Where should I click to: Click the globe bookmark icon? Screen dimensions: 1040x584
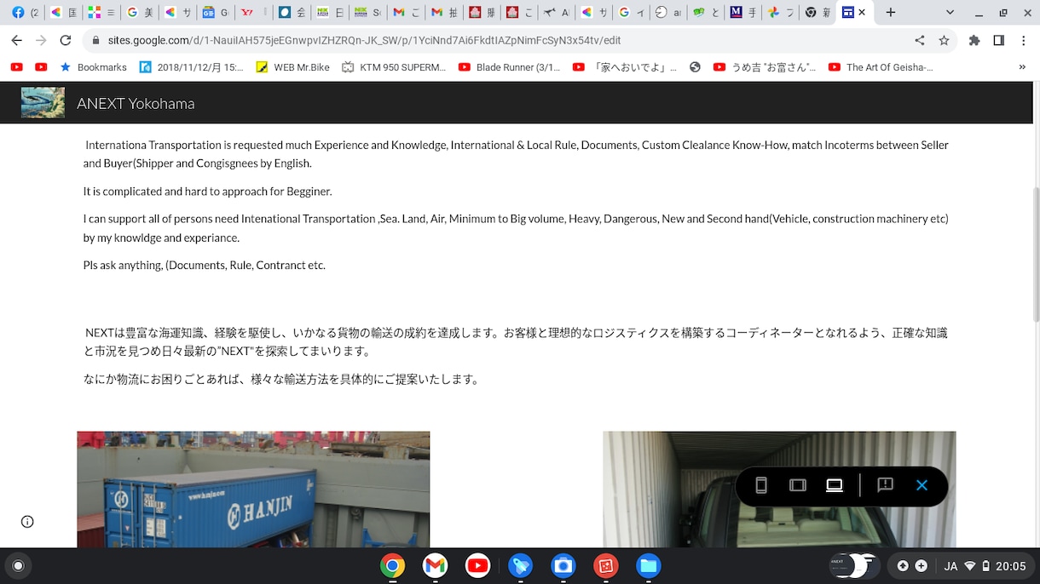[695, 67]
